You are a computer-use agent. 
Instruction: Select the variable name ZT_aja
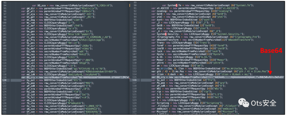[31, 14]
